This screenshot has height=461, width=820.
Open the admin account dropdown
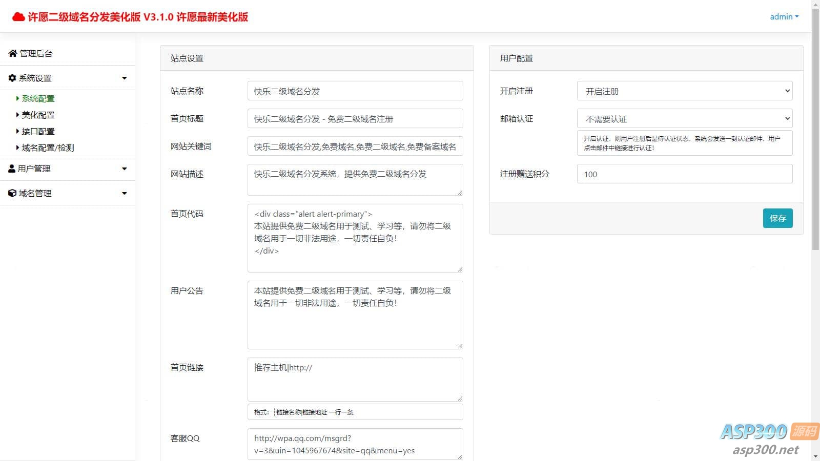coord(784,16)
